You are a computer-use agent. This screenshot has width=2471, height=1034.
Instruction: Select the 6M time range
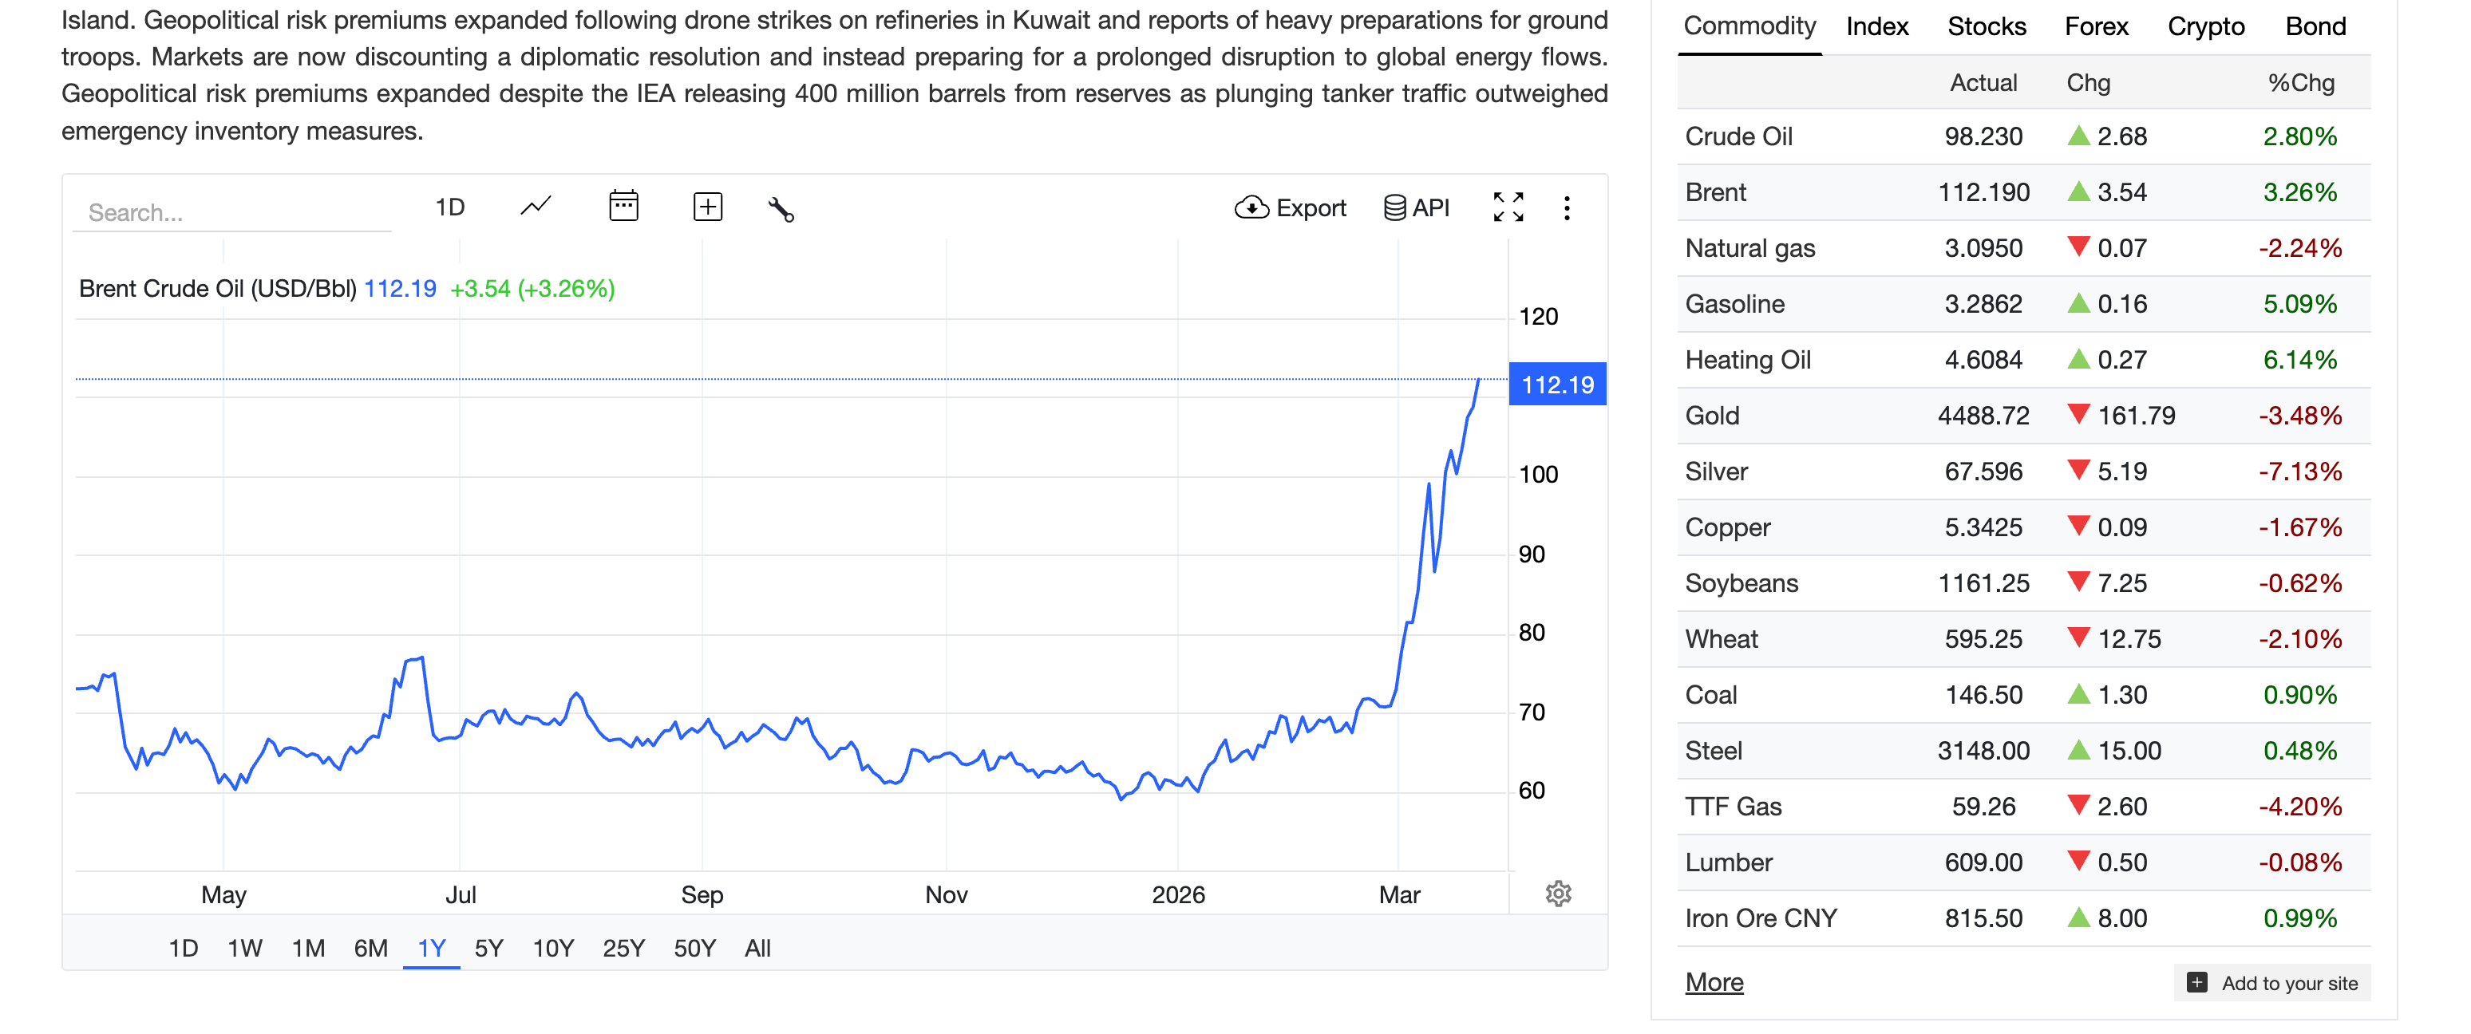(x=370, y=948)
